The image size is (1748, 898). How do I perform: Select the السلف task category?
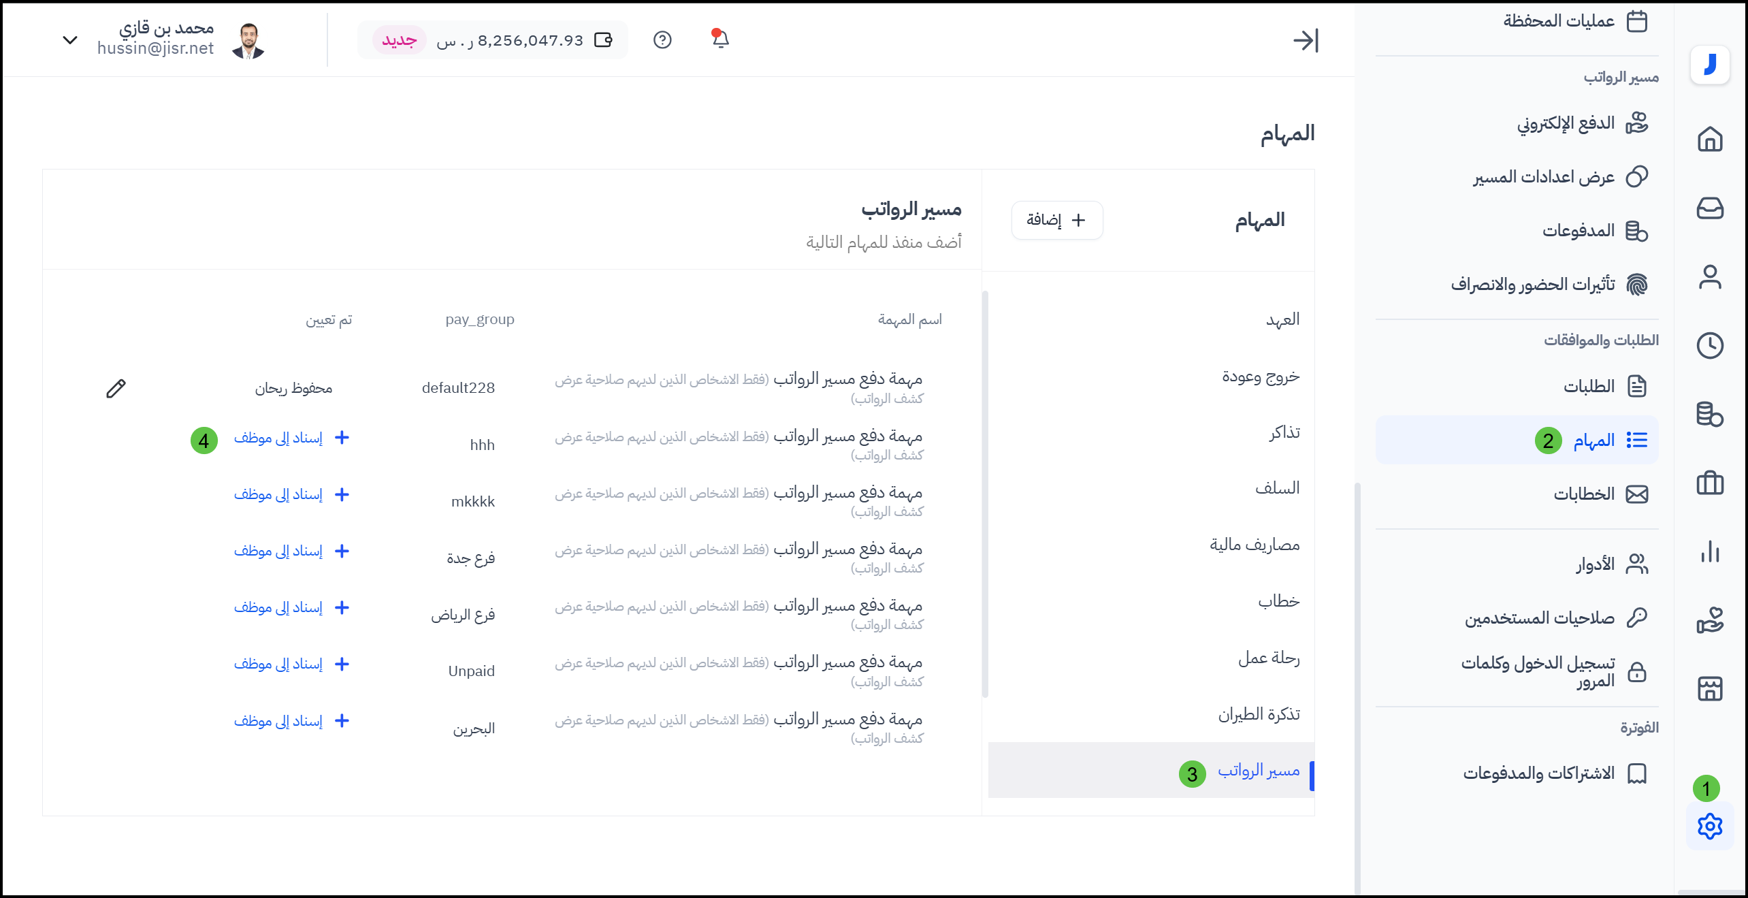coord(1277,488)
